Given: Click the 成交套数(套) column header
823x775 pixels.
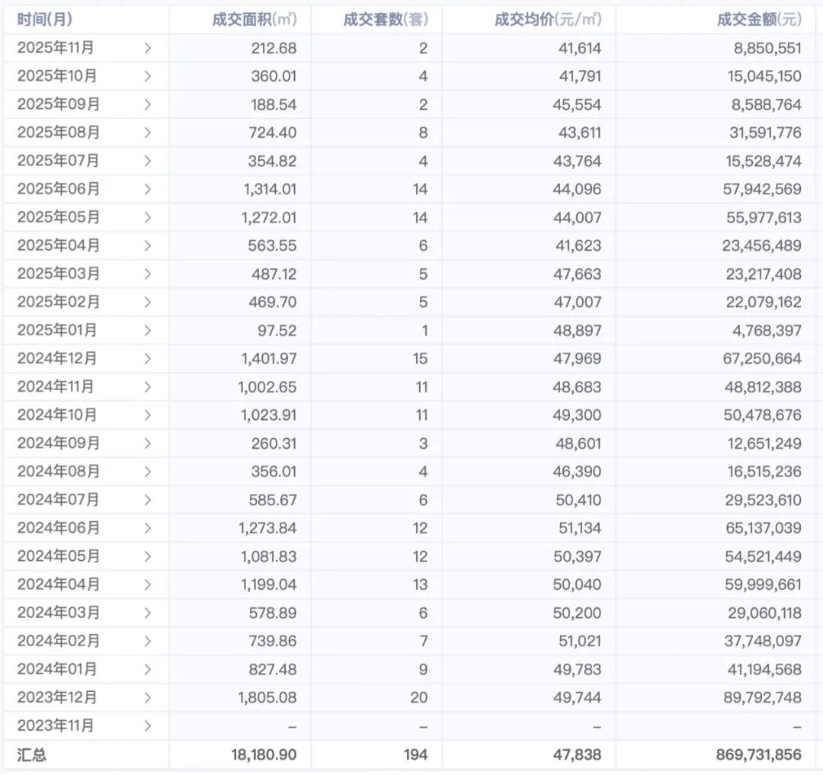Looking at the screenshot, I should 385,20.
